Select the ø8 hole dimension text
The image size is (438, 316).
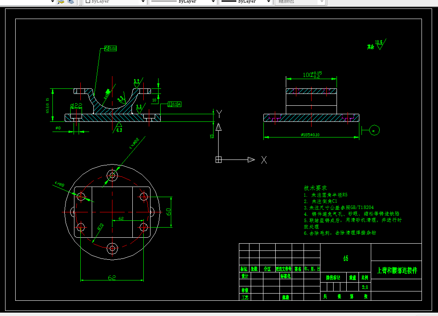(x=58, y=128)
